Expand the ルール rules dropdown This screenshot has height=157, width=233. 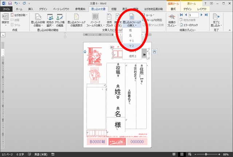pyautogui.click(x=154, y=15)
